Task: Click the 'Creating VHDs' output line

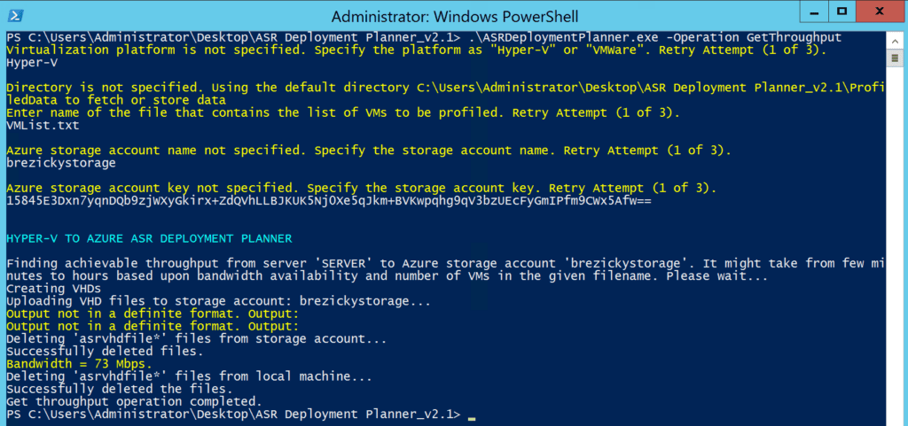Action: tap(53, 289)
